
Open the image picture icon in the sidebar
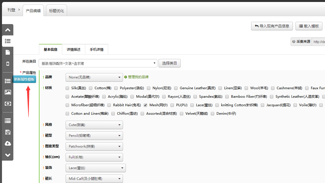8,92
